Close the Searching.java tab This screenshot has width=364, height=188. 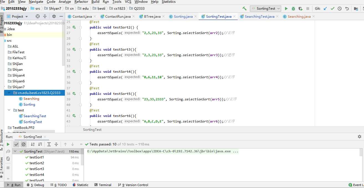(314, 17)
